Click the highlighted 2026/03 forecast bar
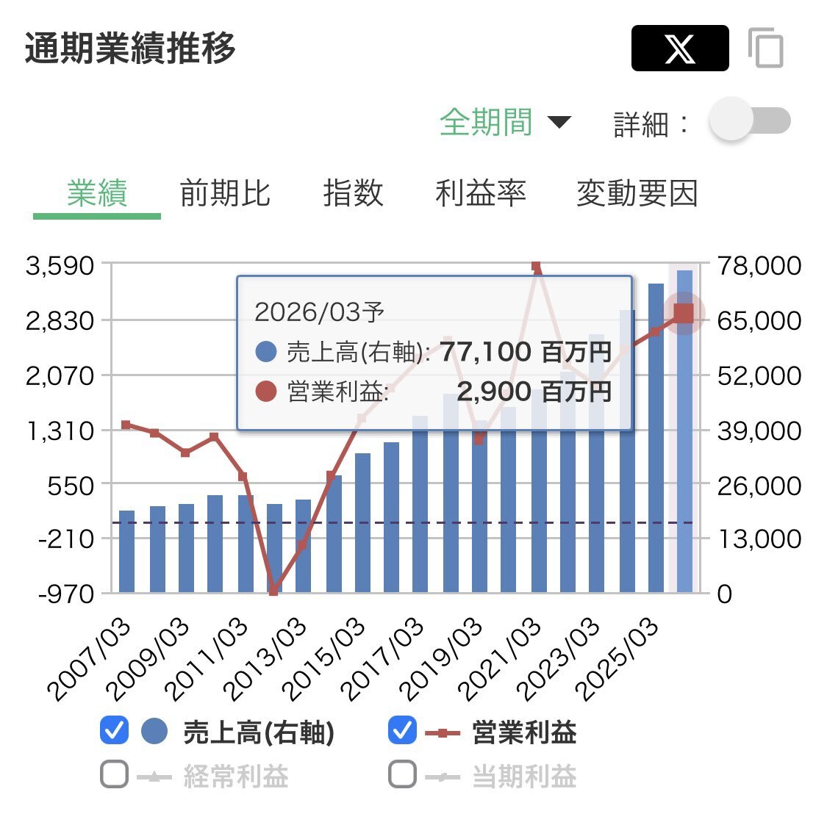Viewport: 827px width, 814px height. [x=683, y=441]
